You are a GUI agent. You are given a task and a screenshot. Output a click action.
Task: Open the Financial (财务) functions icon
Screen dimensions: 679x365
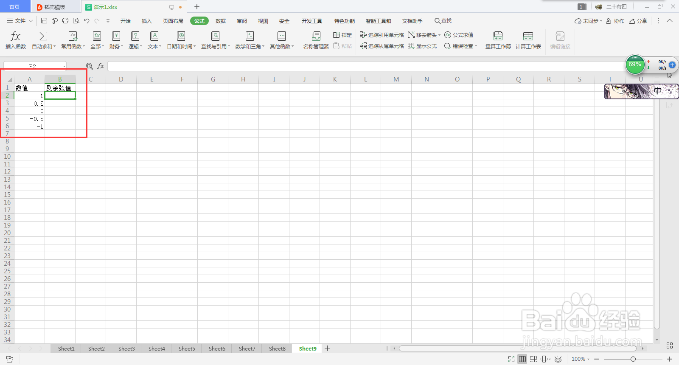point(116,36)
